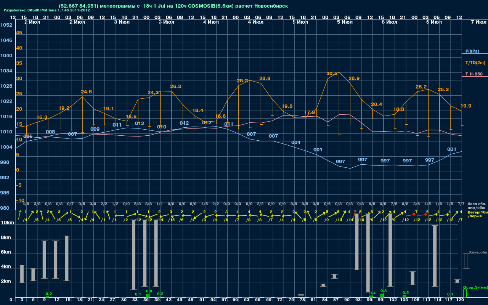Click the temperature label 28.2
The height and width of the screenshot is (305, 488).
point(242,81)
